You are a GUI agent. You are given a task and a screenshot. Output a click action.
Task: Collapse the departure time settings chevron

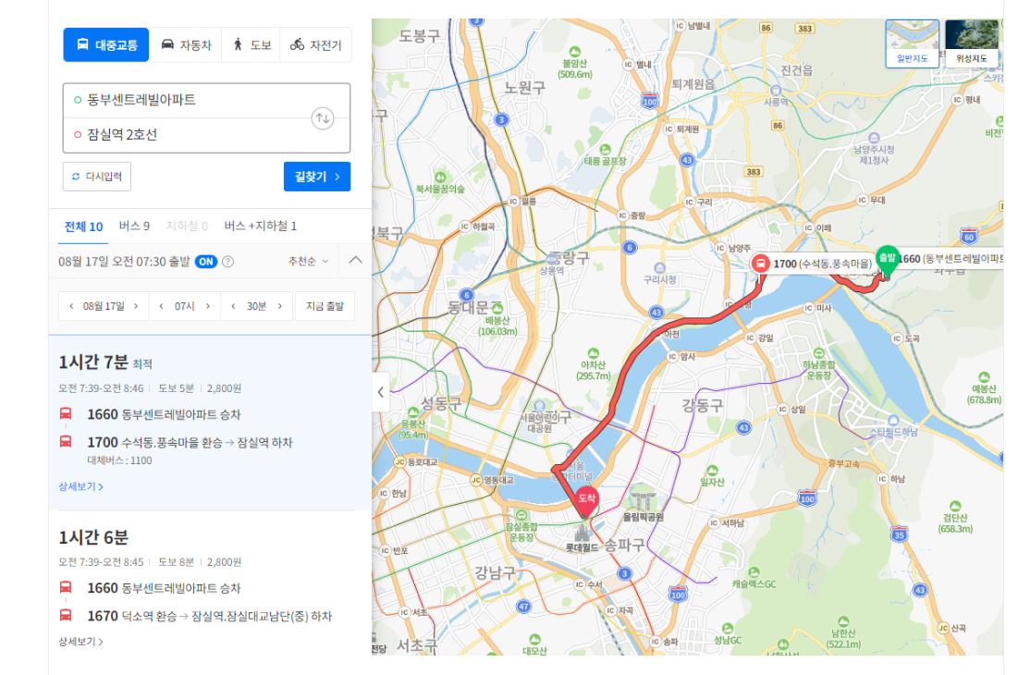coord(355,260)
